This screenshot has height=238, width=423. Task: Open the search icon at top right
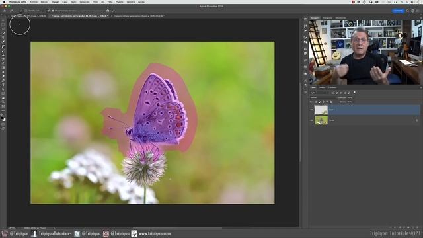pos(408,11)
